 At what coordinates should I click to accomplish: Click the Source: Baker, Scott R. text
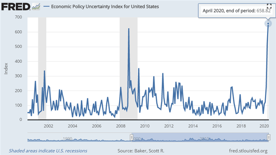coord(141,151)
